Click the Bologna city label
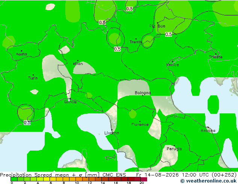 (143, 93)
